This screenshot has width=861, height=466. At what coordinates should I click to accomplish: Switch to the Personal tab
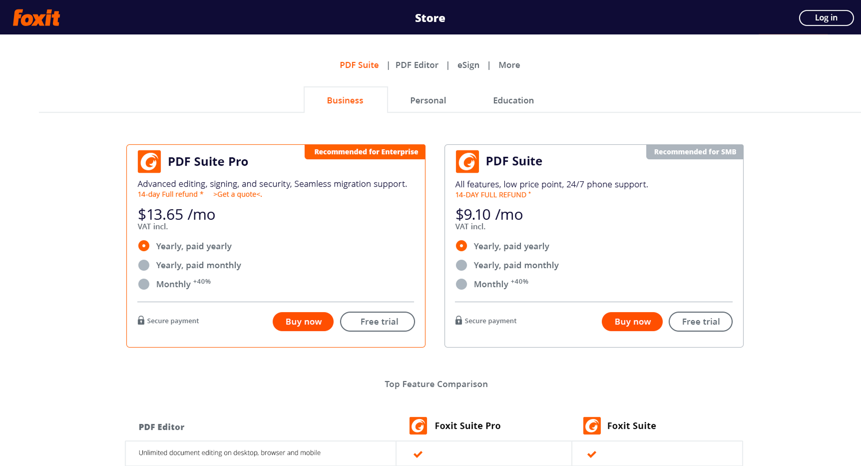click(428, 100)
